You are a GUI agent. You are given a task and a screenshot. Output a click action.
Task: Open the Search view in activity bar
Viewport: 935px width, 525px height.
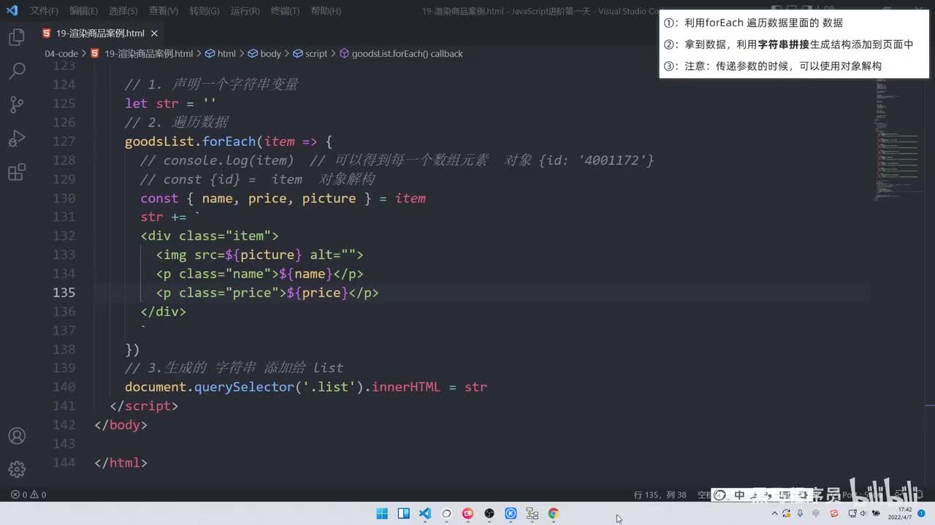coord(17,71)
